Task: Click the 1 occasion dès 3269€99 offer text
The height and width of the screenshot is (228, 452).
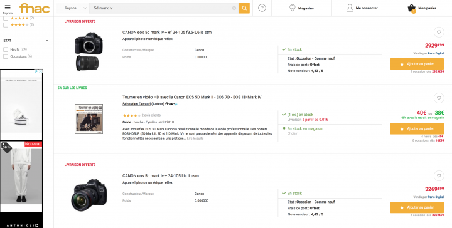Action: click(x=428, y=215)
